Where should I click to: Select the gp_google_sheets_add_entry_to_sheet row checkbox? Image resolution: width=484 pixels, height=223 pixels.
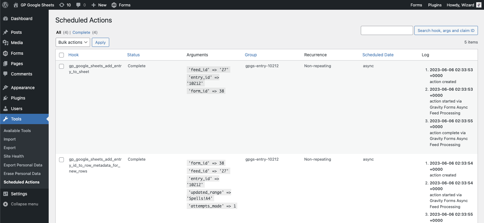(x=61, y=66)
